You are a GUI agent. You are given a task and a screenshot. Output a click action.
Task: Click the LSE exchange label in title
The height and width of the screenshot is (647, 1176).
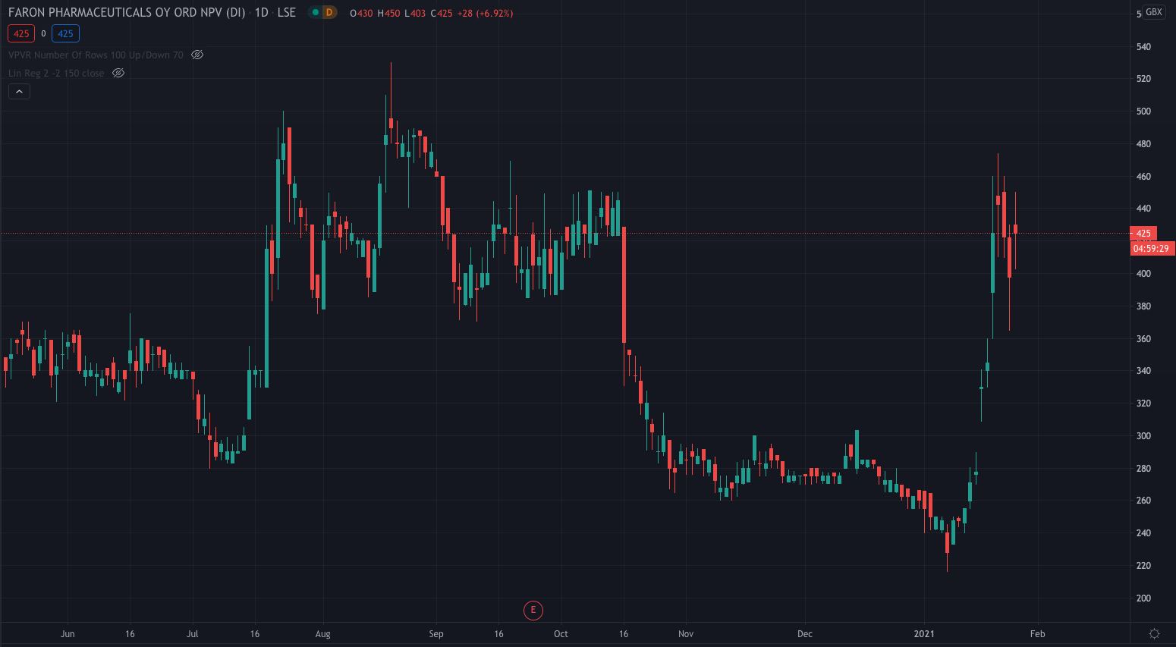(287, 13)
